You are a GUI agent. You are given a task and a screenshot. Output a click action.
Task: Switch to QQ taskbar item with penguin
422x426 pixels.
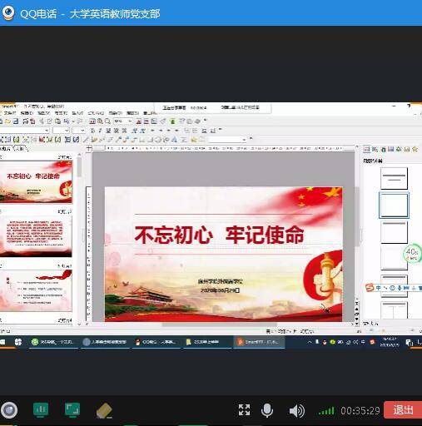pos(156,342)
